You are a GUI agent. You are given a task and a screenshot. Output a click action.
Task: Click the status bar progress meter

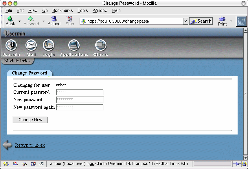click(212, 164)
